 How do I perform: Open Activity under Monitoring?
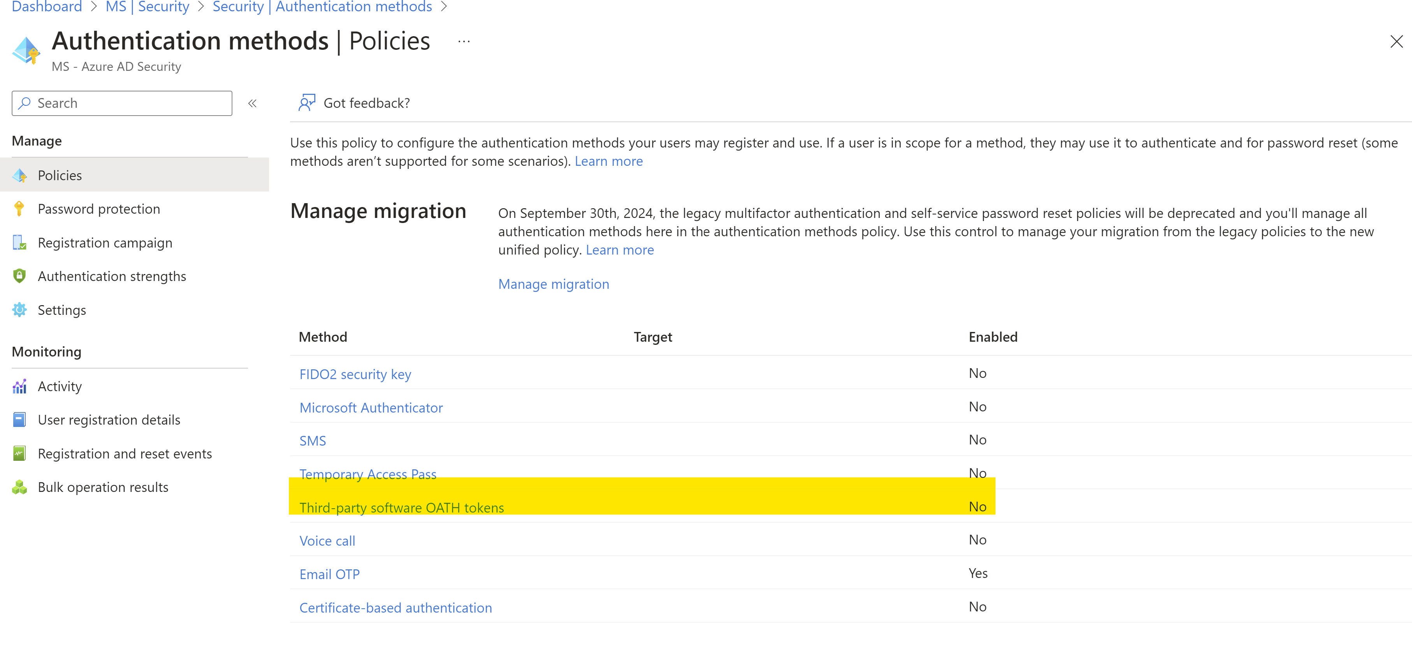[x=59, y=386]
